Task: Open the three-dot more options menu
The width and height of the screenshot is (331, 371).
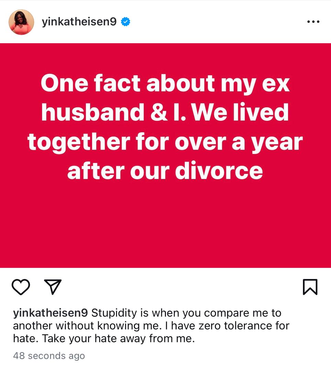Action: coord(313,22)
